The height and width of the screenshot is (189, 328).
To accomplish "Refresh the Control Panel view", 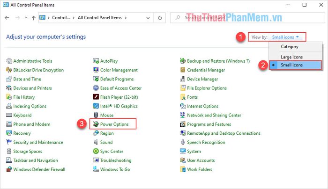I will click(160, 18).
